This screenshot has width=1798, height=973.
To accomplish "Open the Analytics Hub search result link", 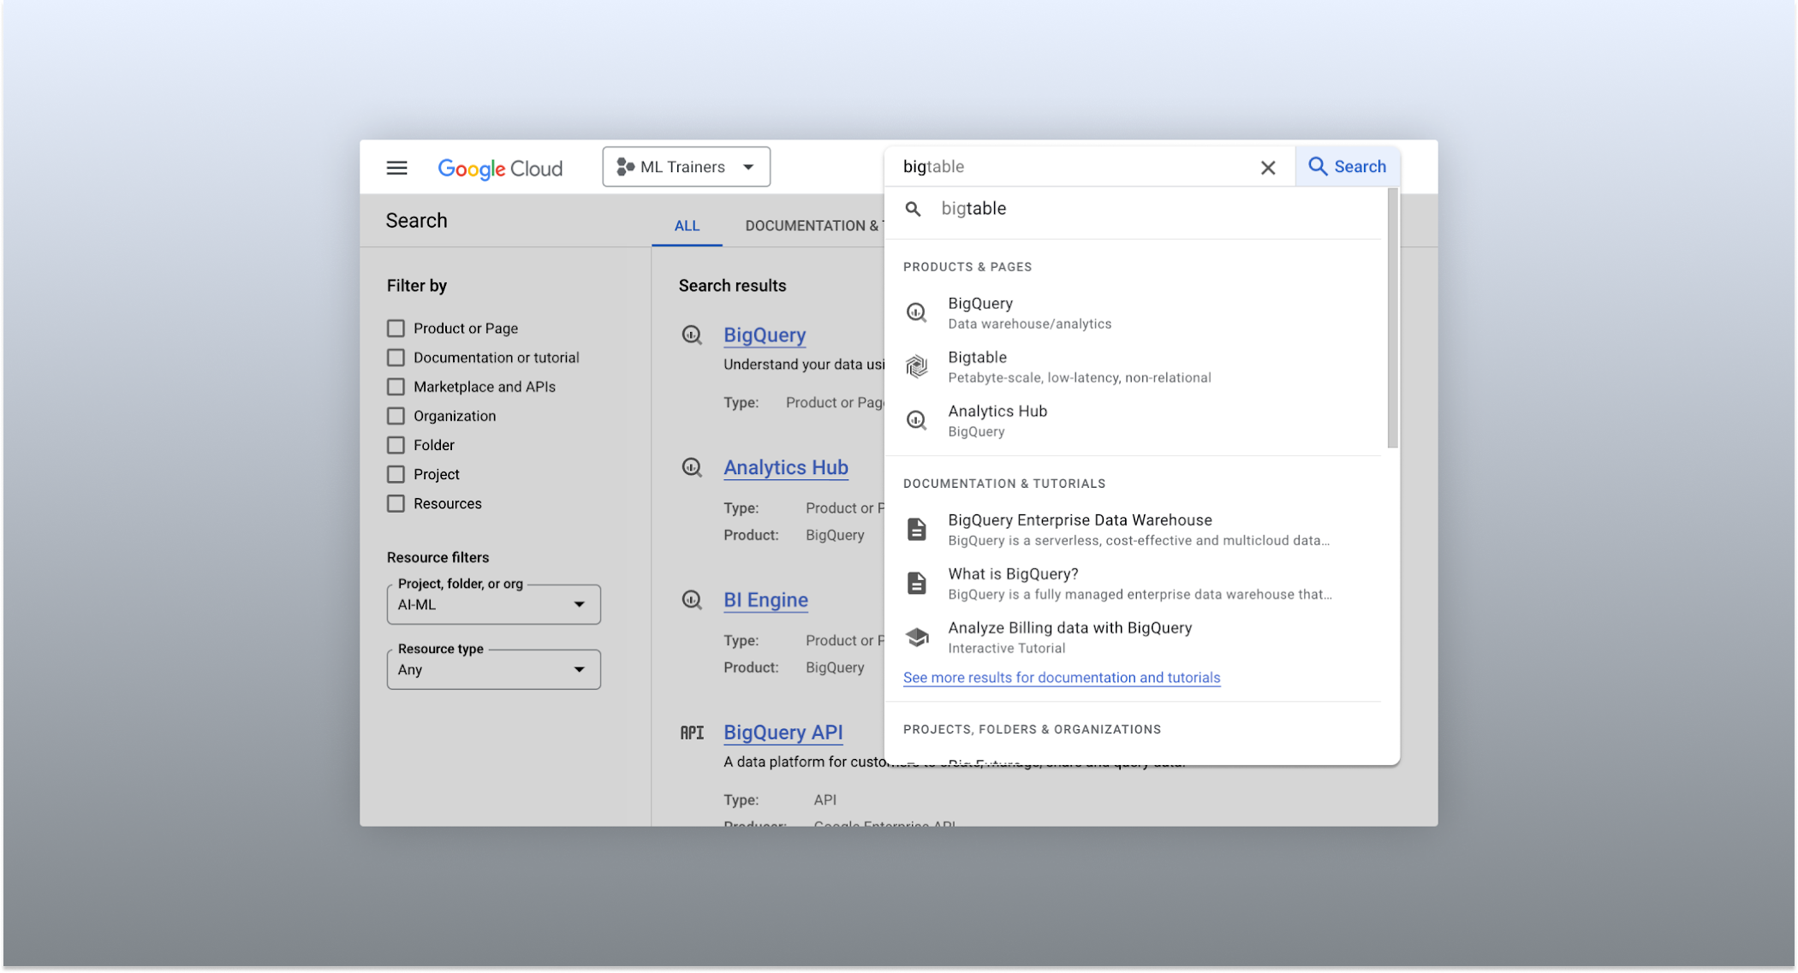I will 786,468.
